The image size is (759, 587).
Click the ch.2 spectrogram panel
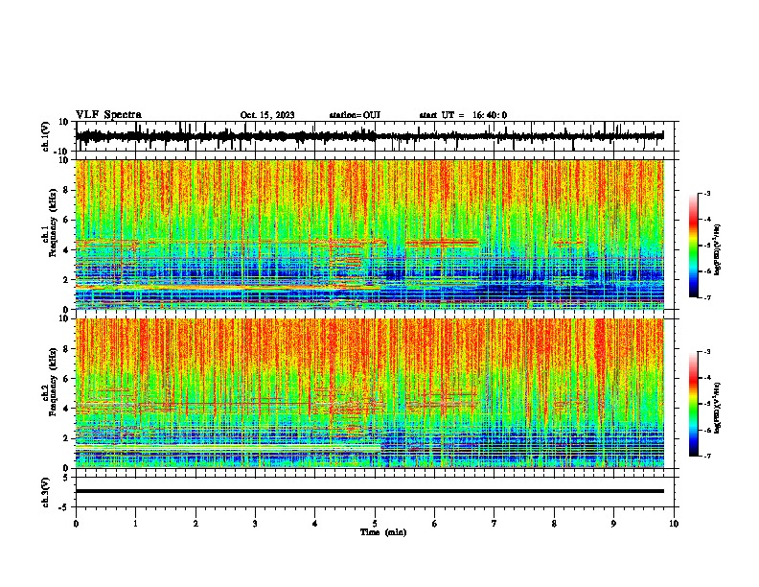point(369,393)
